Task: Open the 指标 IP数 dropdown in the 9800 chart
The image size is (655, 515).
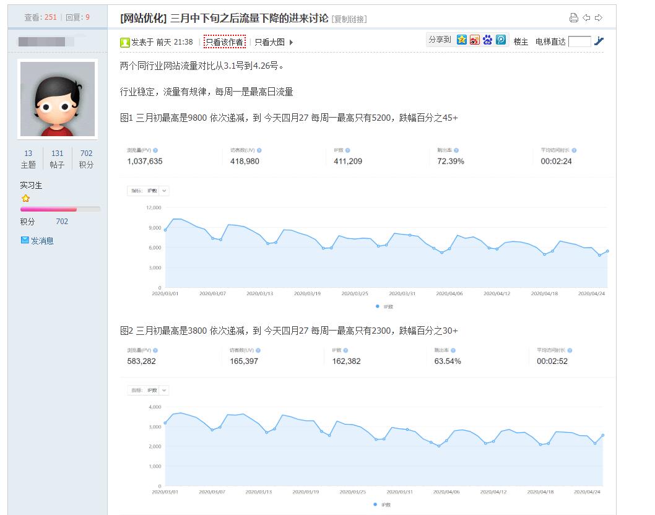Action: 148,191
